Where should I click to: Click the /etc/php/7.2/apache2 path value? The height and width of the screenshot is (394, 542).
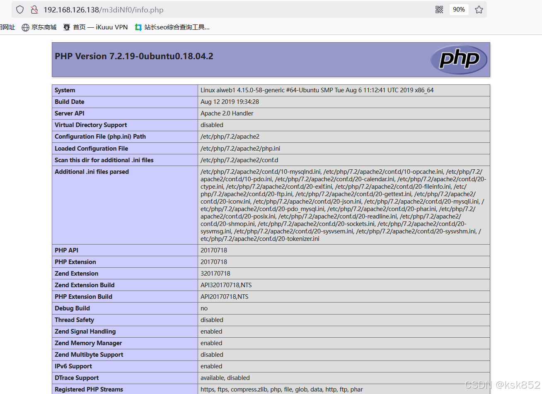pyautogui.click(x=230, y=137)
